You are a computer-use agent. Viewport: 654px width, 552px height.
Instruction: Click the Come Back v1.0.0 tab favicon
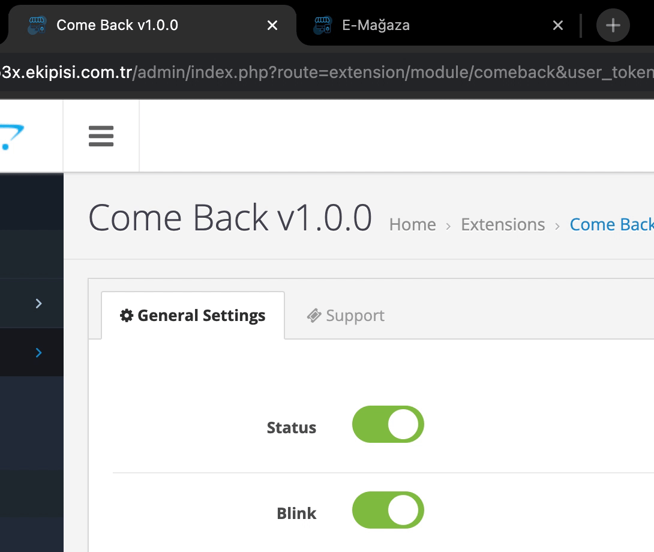click(x=37, y=25)
